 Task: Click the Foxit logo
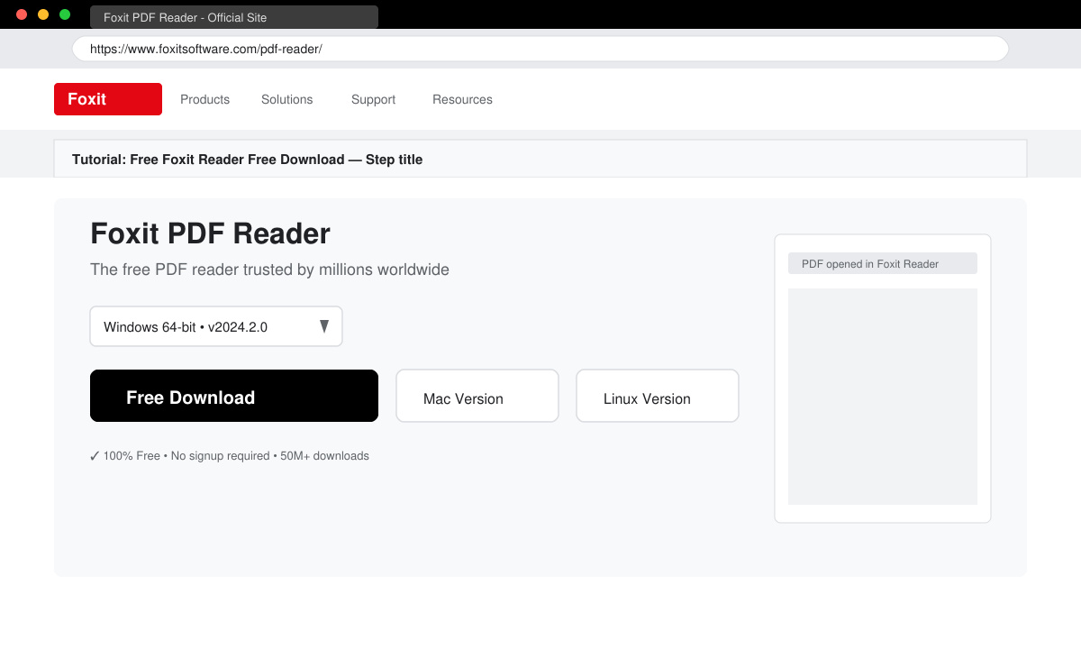point(108,99)
